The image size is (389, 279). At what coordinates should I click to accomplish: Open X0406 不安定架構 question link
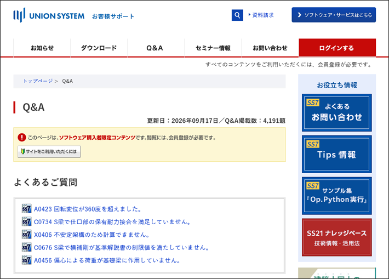pyautogui.click(x=92, y=235)
